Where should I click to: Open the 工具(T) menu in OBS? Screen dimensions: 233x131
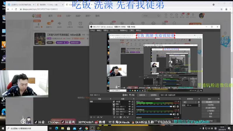coord(132,31)
